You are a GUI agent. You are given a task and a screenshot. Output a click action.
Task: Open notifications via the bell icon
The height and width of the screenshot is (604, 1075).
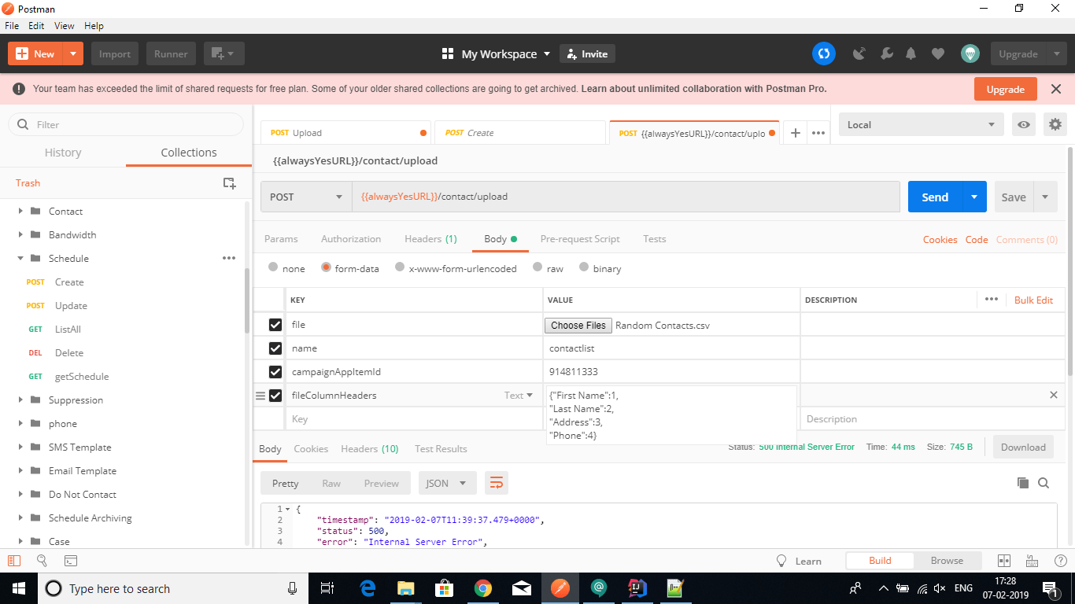[911, 53]
